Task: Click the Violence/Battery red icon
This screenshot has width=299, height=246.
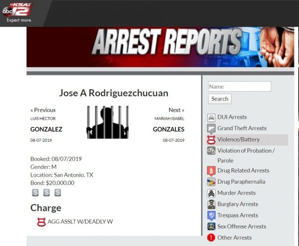Action: coord(211,140)
